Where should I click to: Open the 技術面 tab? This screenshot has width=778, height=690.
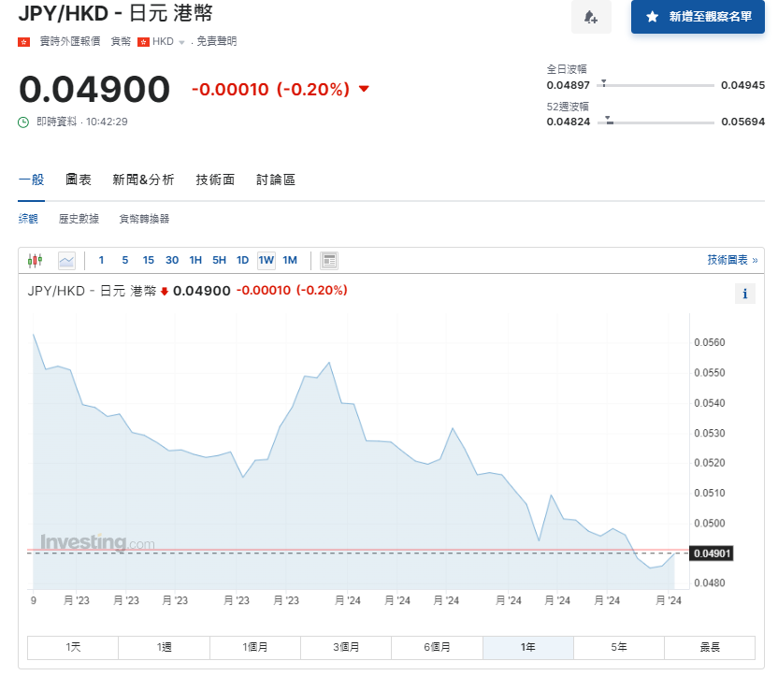[215, 180]
